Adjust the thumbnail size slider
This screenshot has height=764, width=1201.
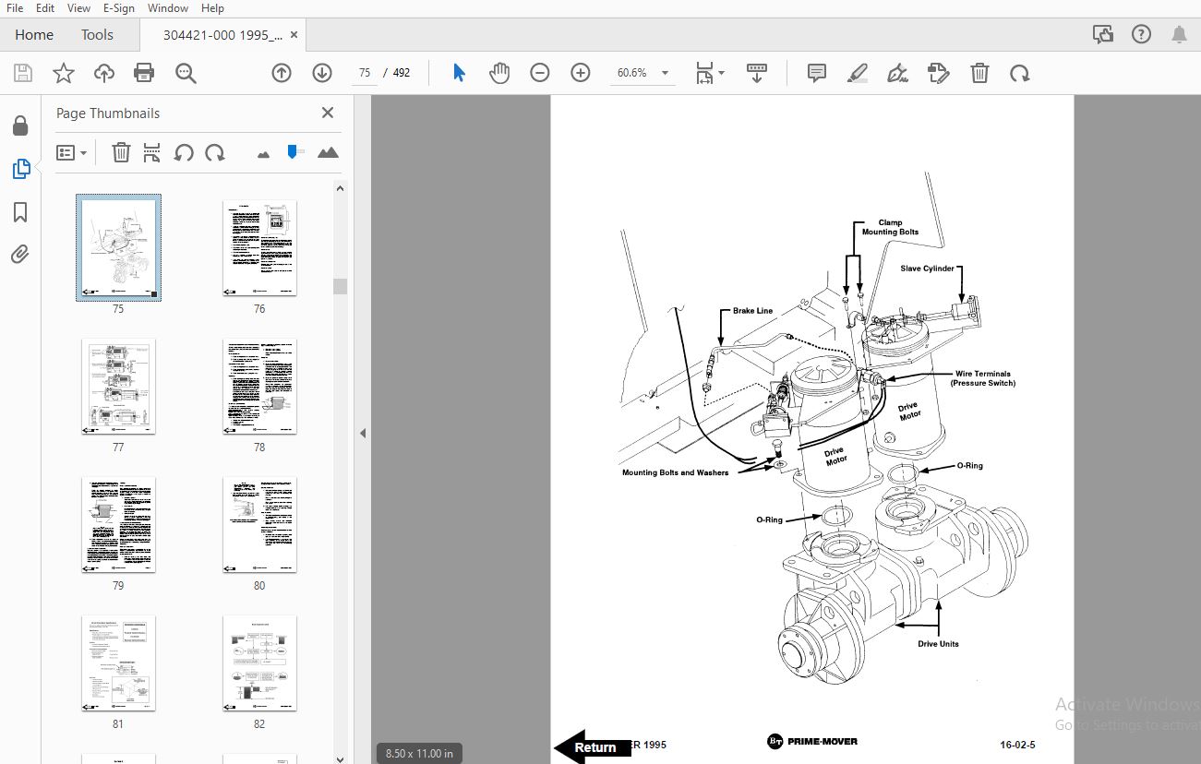294,151
